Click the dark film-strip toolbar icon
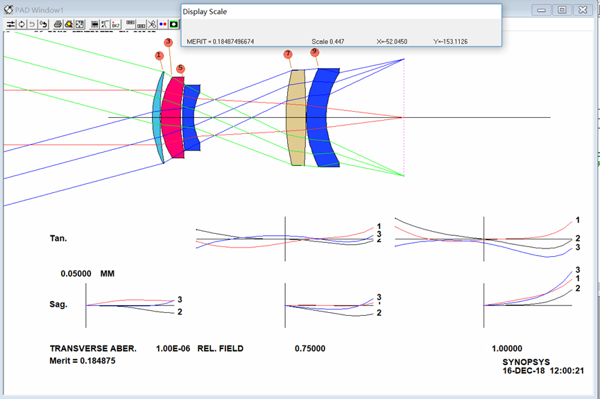 [94, 24]
